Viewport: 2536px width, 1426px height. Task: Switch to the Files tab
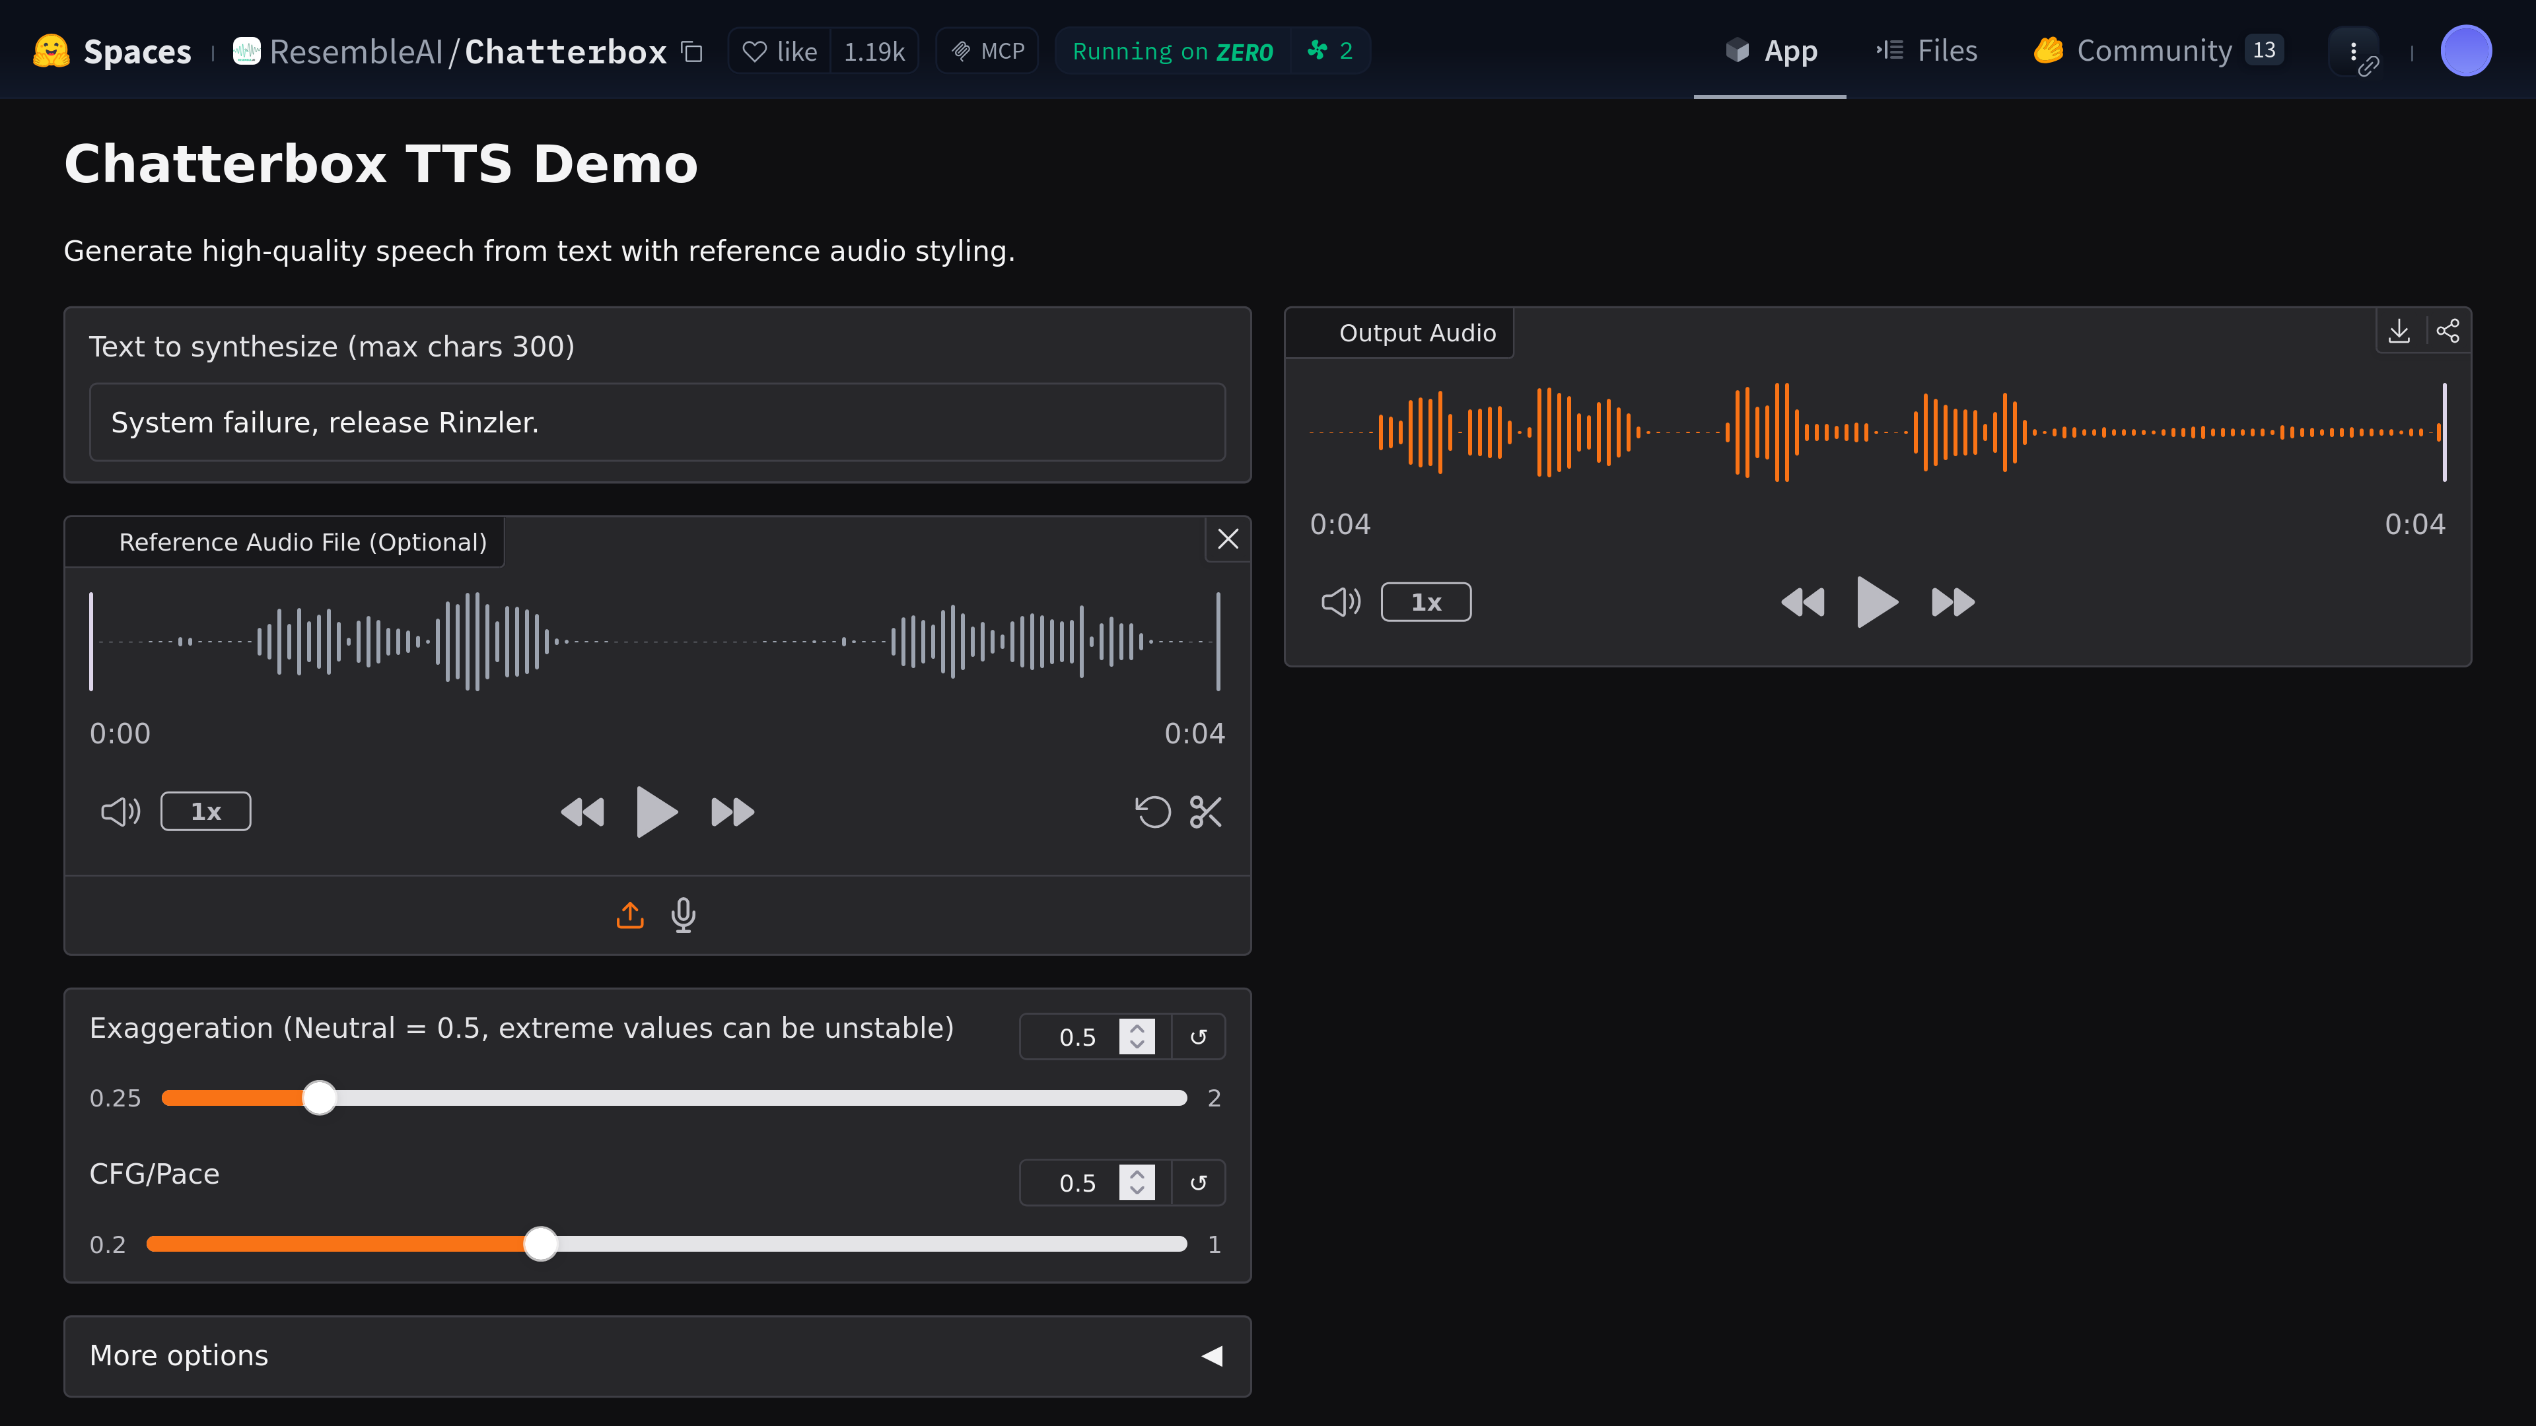pos(1926,51)
